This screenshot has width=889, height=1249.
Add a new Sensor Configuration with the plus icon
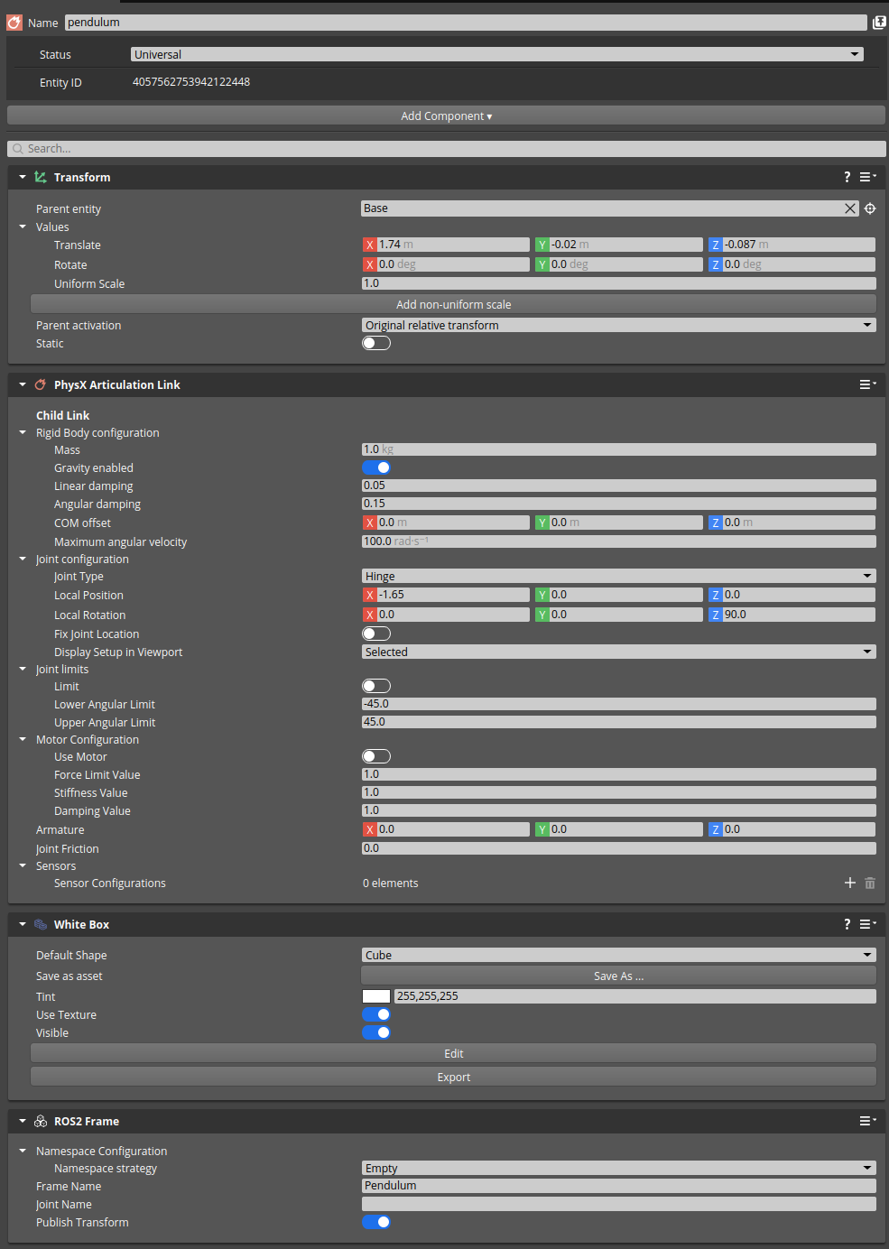pos(848,883)
